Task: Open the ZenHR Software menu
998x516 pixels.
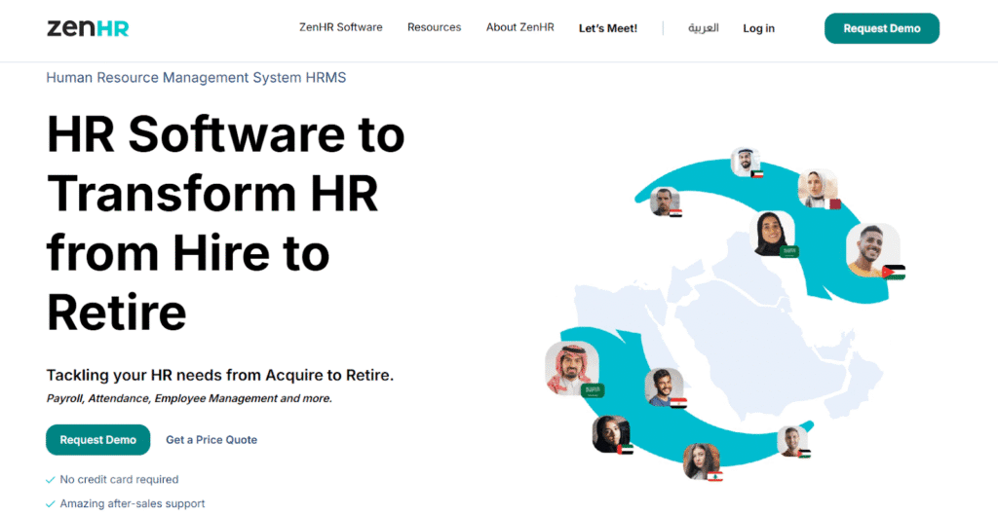Action: point(340,28)
